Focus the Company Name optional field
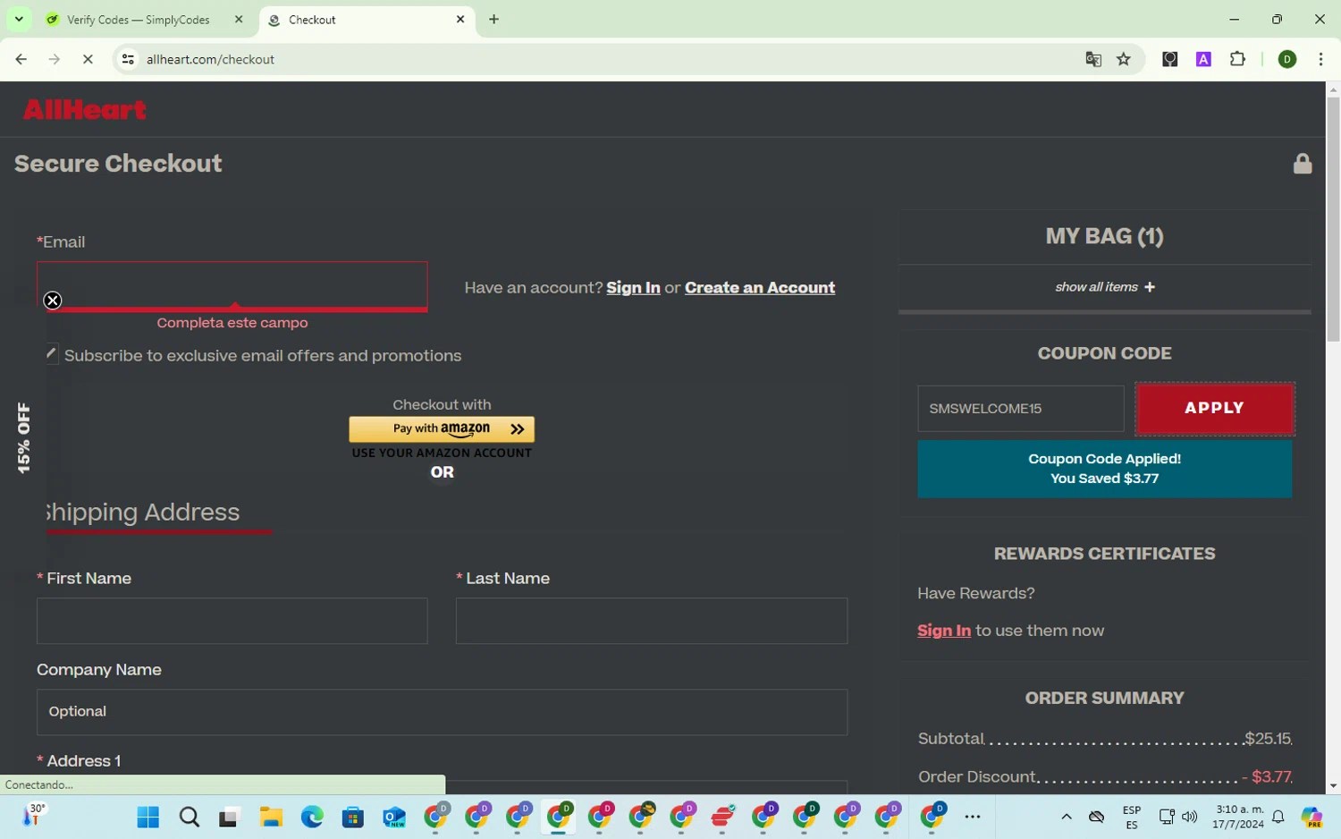 [x=442, y=712]
